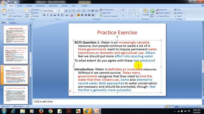Reset the slide layout with Reset
Image resolution: width=204 pixels, height=114 pixels.
(x=35, y=13)
